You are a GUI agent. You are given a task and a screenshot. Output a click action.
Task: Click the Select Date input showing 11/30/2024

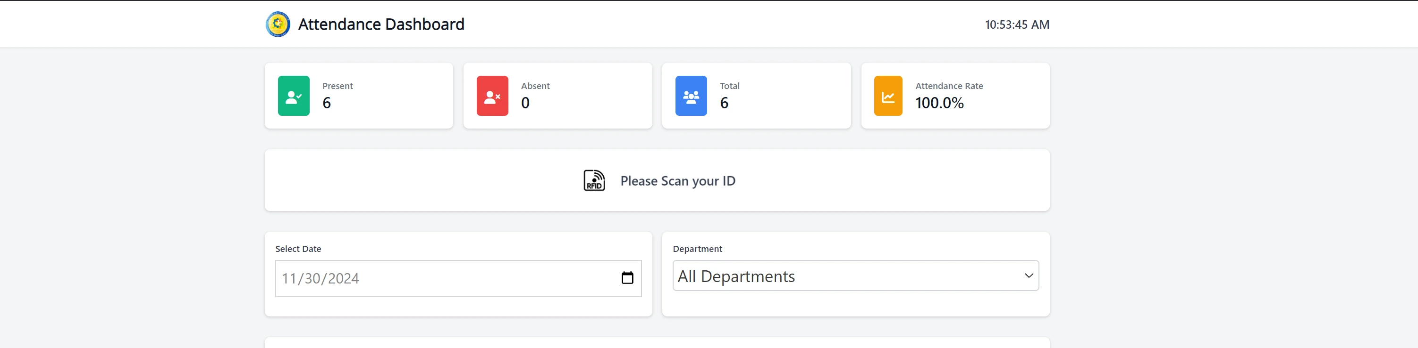(458, 278)
